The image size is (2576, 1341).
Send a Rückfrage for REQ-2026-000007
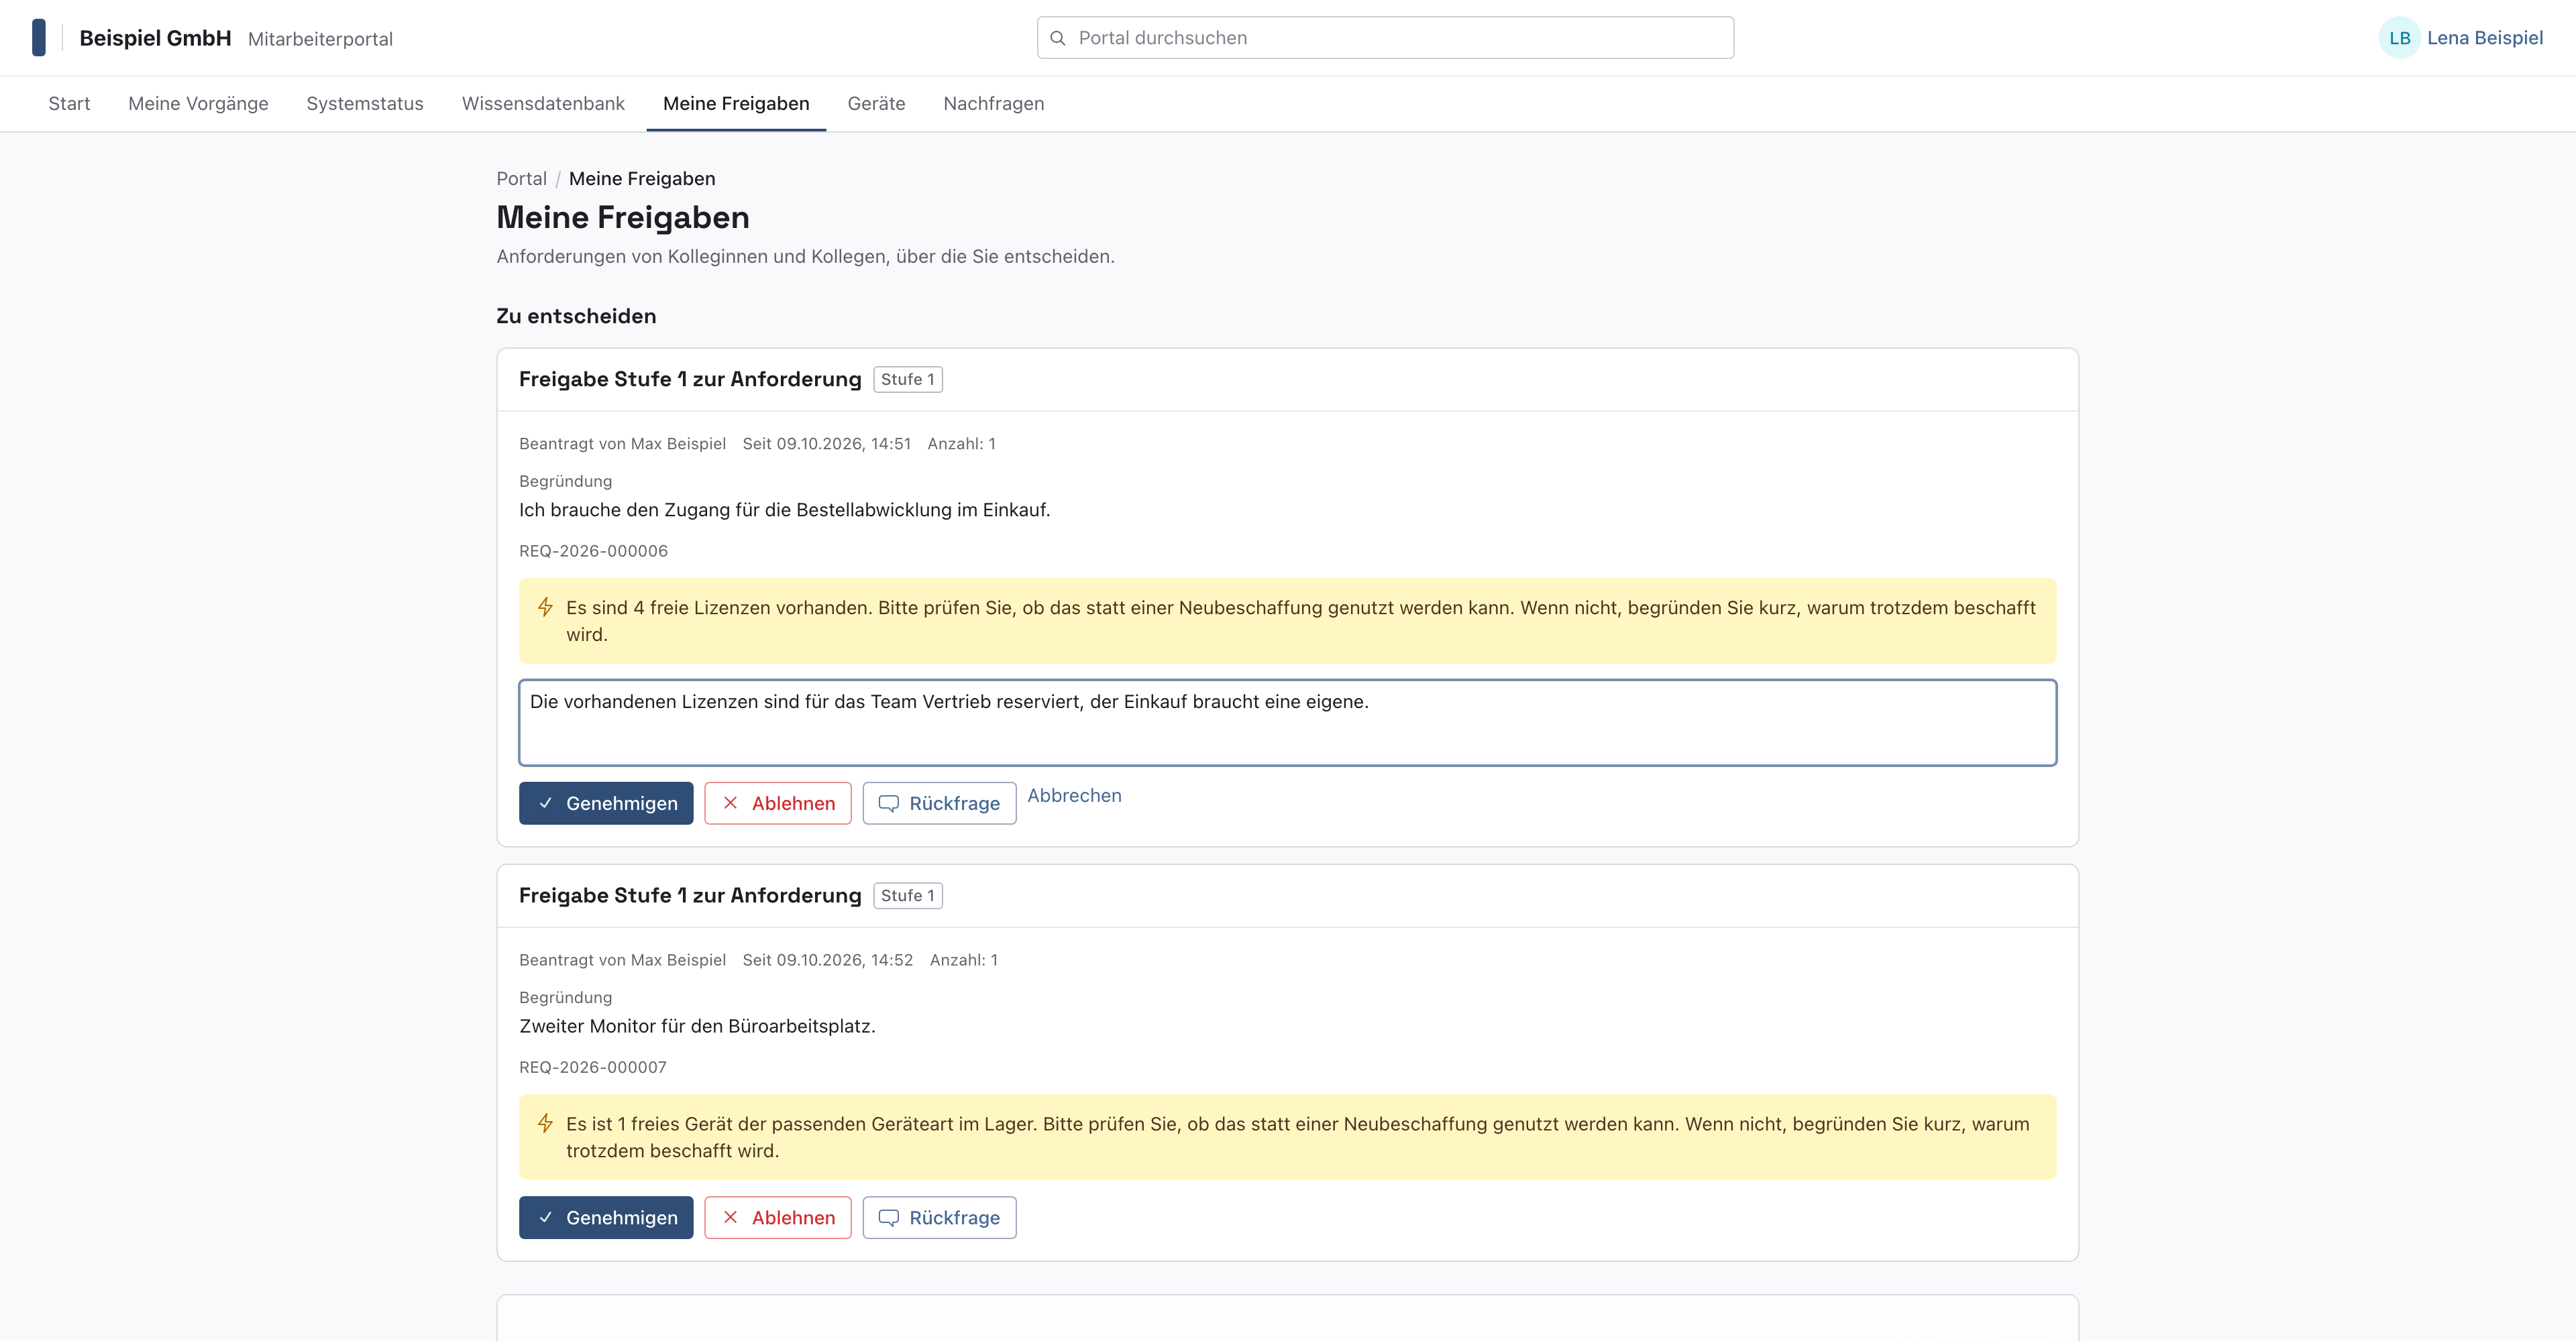939,1217
